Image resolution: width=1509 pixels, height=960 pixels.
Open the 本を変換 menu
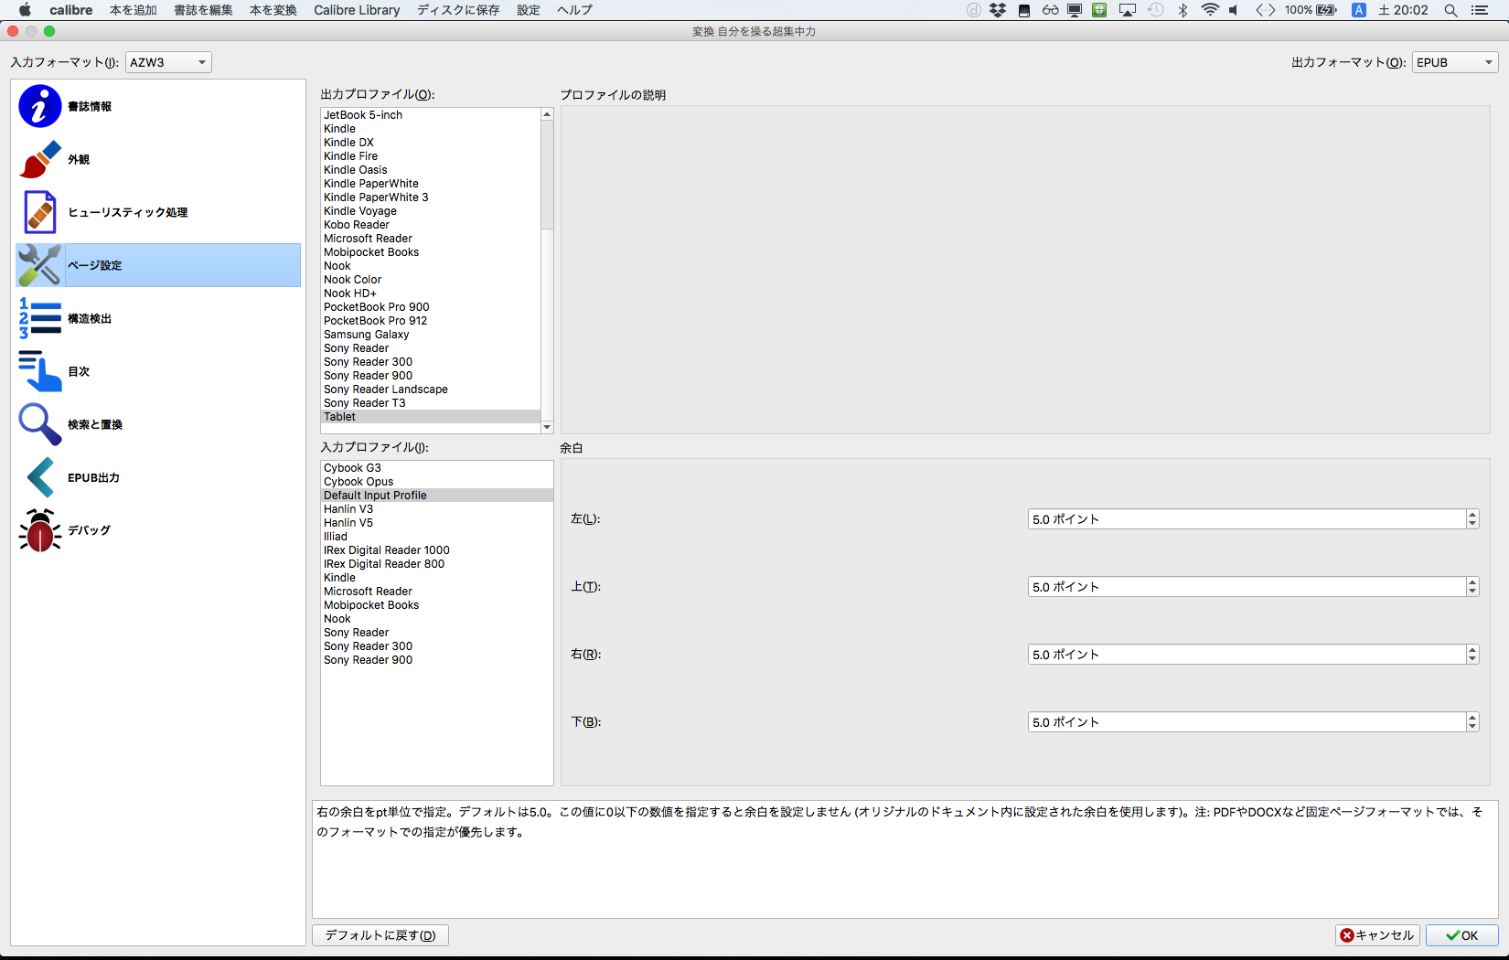(273, 10)
